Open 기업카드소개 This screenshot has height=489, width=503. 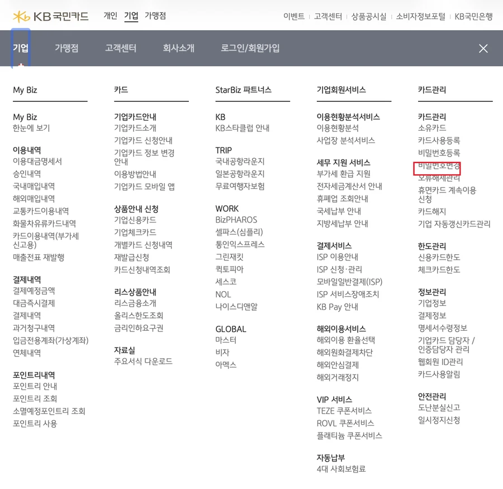135,128
